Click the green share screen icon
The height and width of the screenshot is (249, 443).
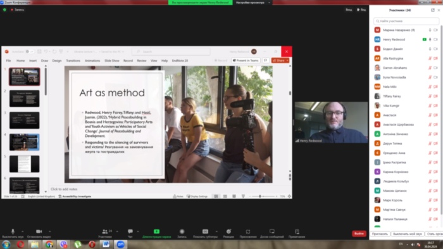point(156,232)
